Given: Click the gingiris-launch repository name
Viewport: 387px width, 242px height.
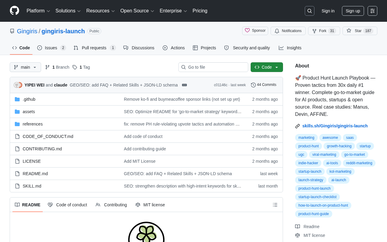Looking at the screenshot, I should [x=63, y=31].
